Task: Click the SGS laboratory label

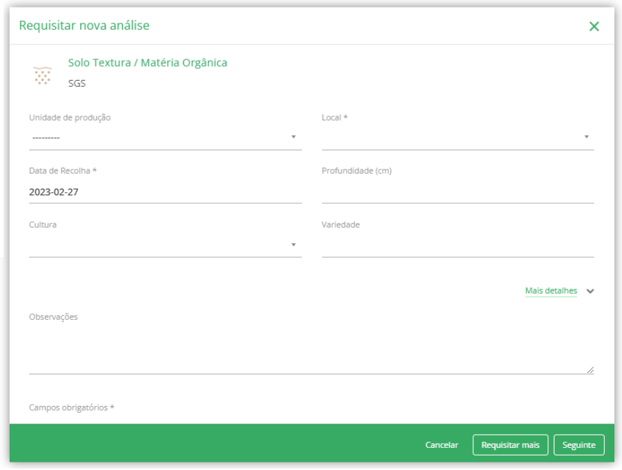Action: click(77, 83)
